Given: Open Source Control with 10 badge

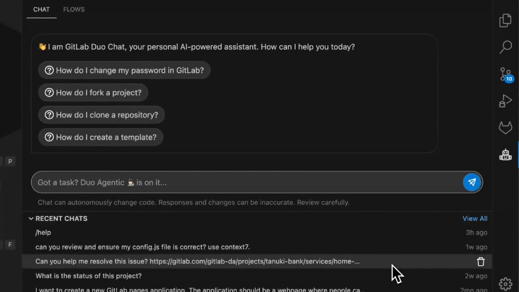Looking at the screenshot, I should [506, 74].
